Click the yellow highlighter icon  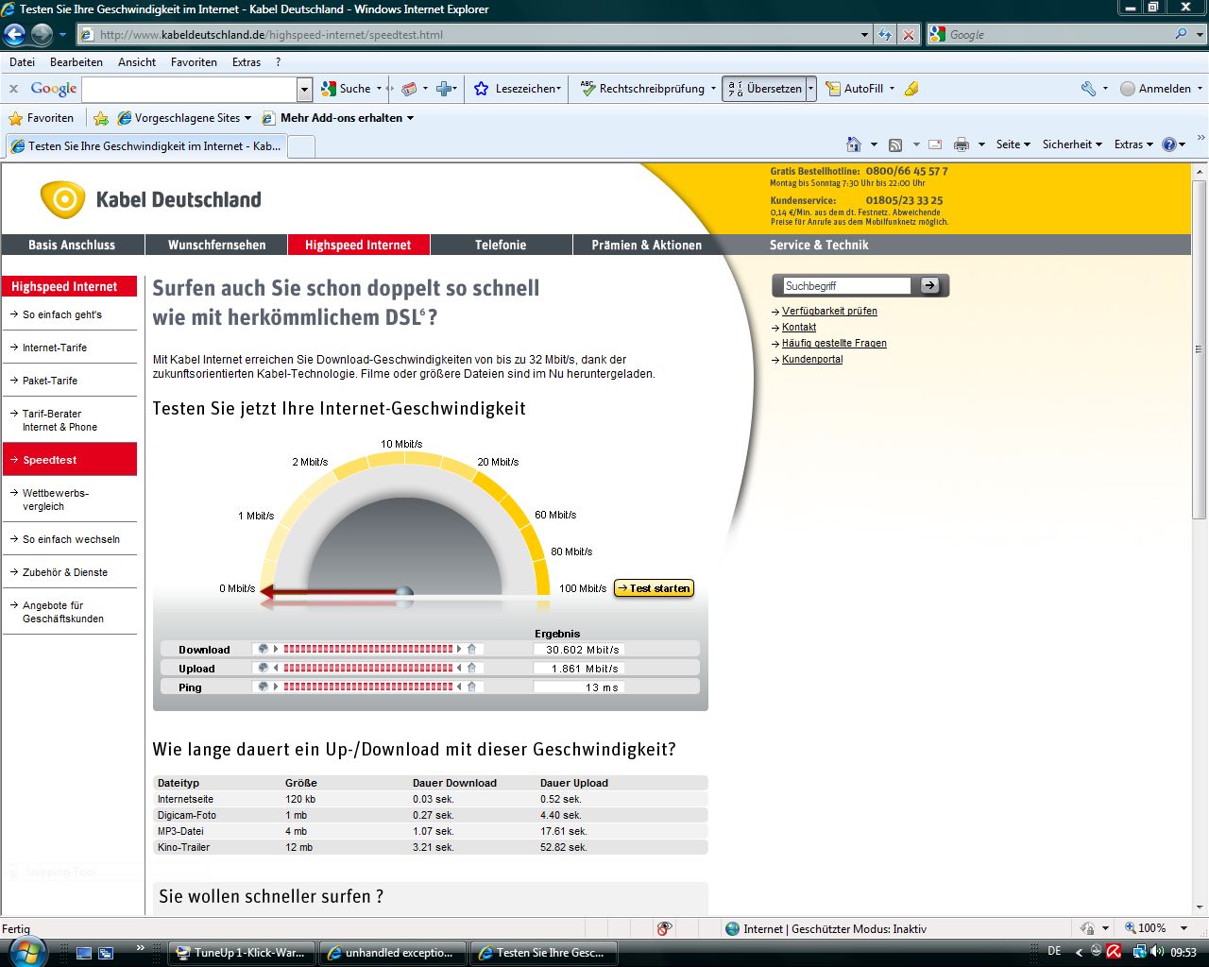pos(911,89)
